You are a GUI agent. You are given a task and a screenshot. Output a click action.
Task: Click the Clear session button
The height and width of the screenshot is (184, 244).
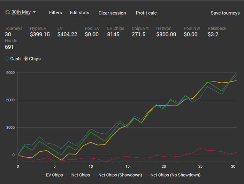click(112, 13)
